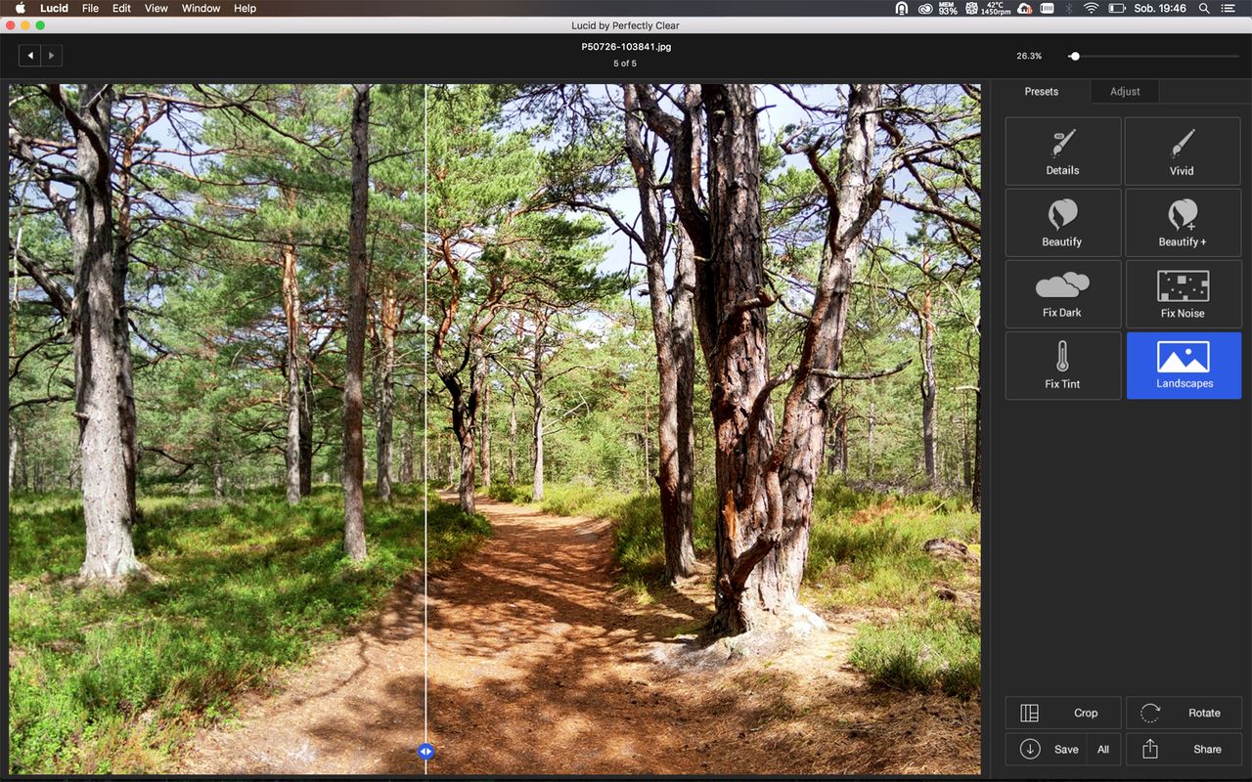The image size is (1252, 782).
Task: Apply the Details preset
Action: (x=1063, y=152)
